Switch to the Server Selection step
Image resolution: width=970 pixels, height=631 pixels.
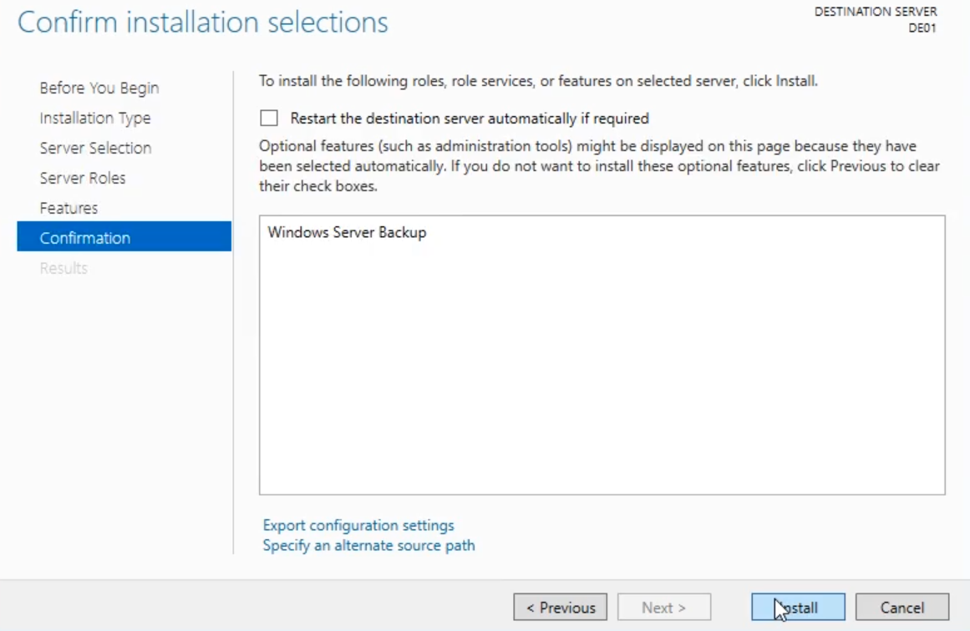tap(95, 148)
